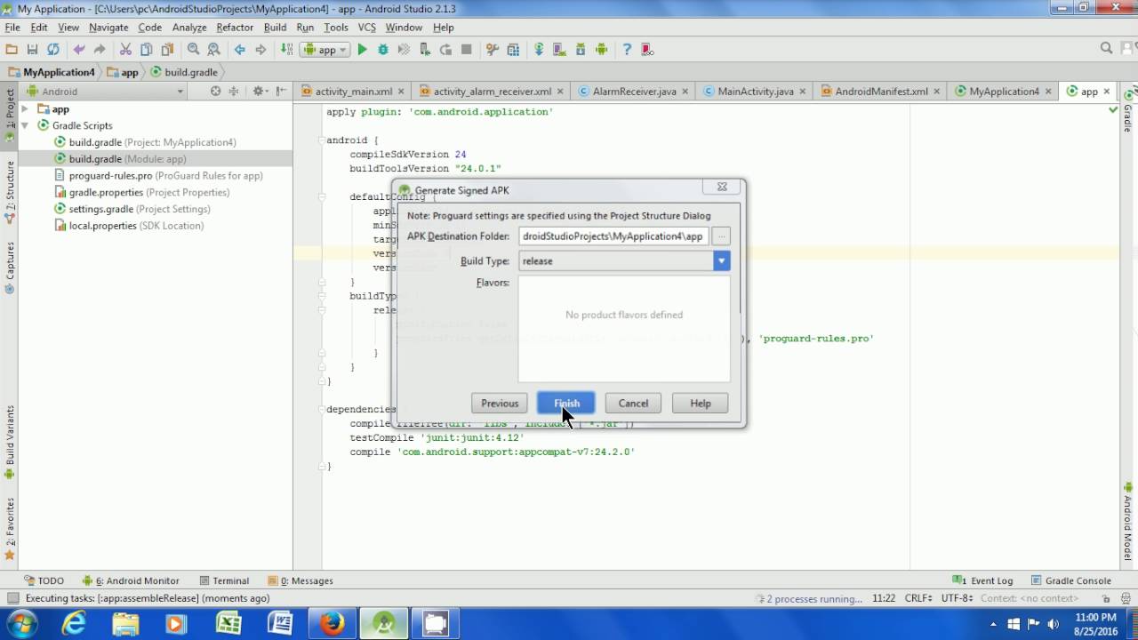Open the Messages tool window
The image size is (1138, 640).
tap(300, 580)
